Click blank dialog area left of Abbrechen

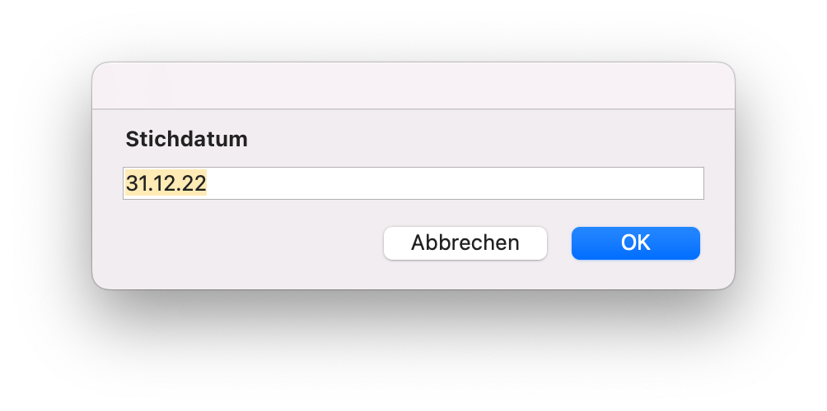[x=253, y=243]
